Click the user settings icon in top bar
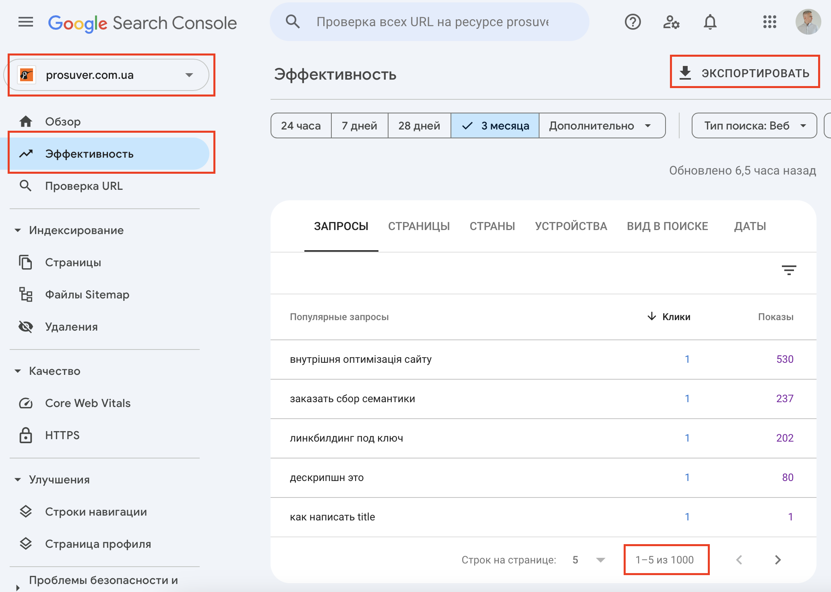 (x=671, y=22)
